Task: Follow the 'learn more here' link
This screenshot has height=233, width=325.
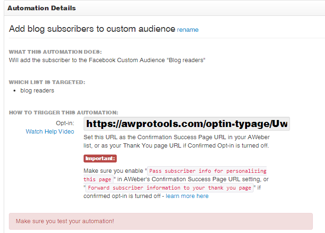Action: tap(187, 196)
